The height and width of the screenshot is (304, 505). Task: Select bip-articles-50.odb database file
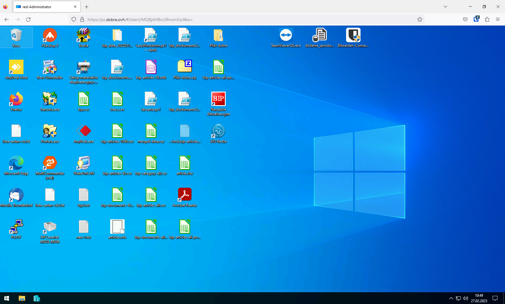point(151,70)
